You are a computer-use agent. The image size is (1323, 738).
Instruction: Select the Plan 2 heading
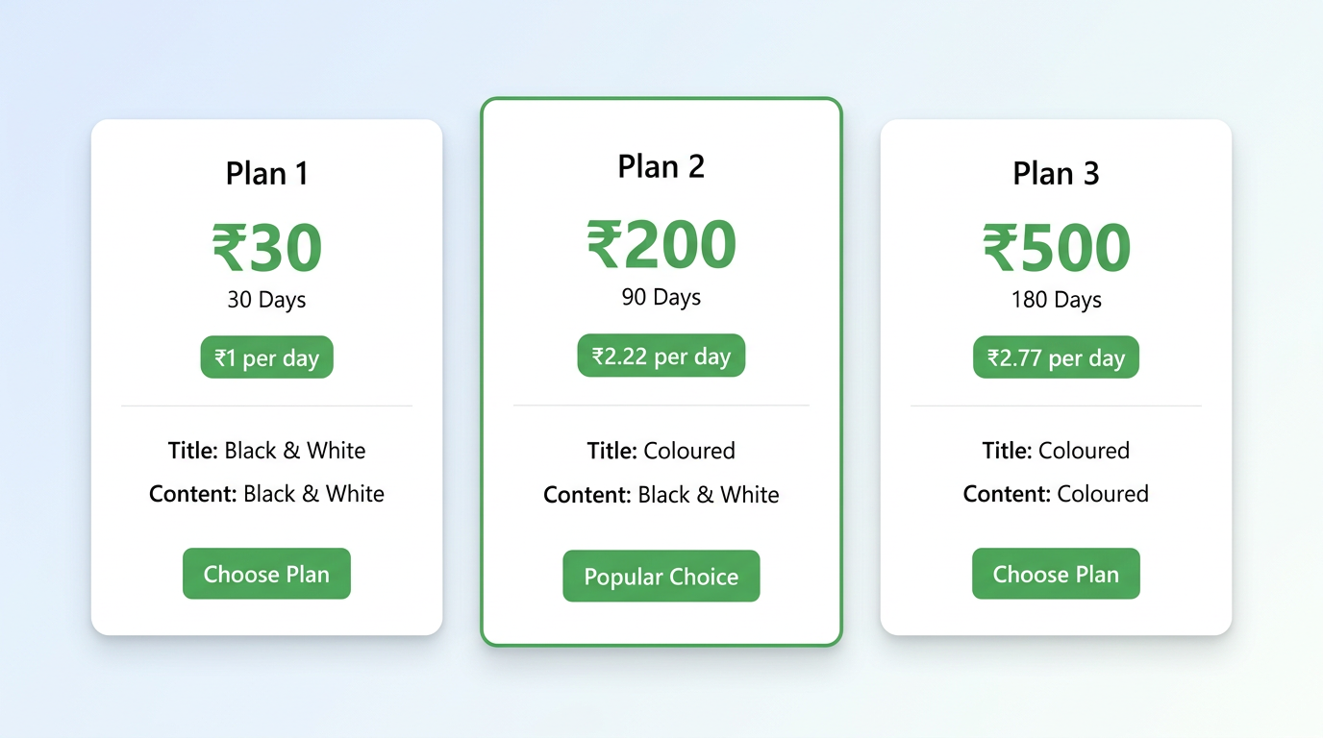[x=661, y=166]
